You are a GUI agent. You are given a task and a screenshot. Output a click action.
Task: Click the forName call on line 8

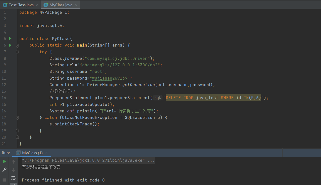(x=73, y=58)
